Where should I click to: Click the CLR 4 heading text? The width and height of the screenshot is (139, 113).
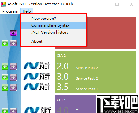(x=61, y=100)
